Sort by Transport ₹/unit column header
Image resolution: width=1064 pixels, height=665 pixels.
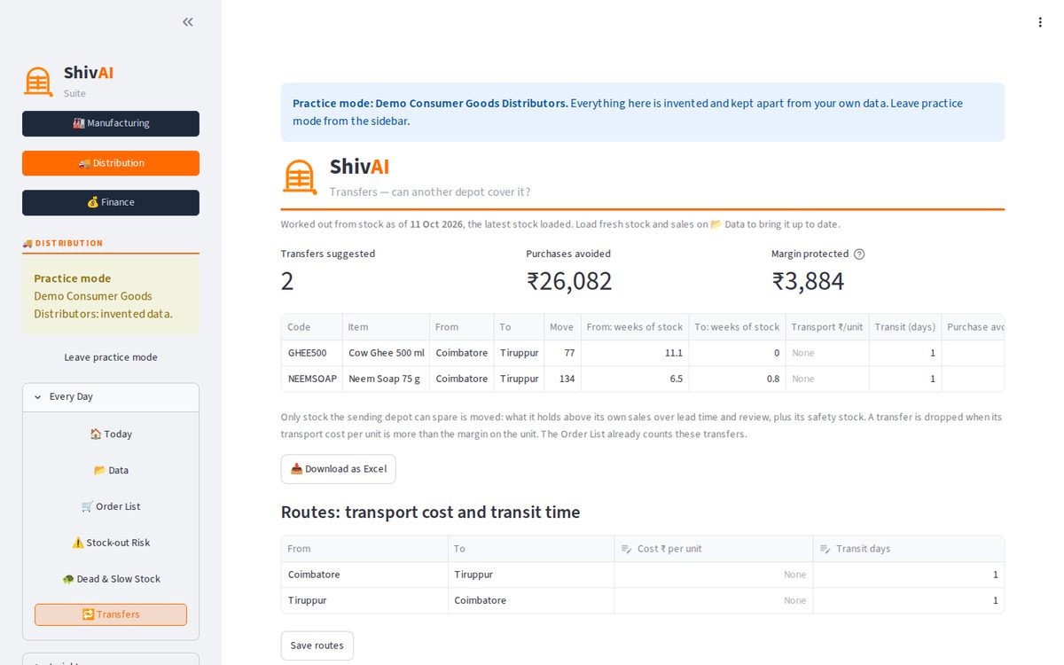tap(827, 326)
